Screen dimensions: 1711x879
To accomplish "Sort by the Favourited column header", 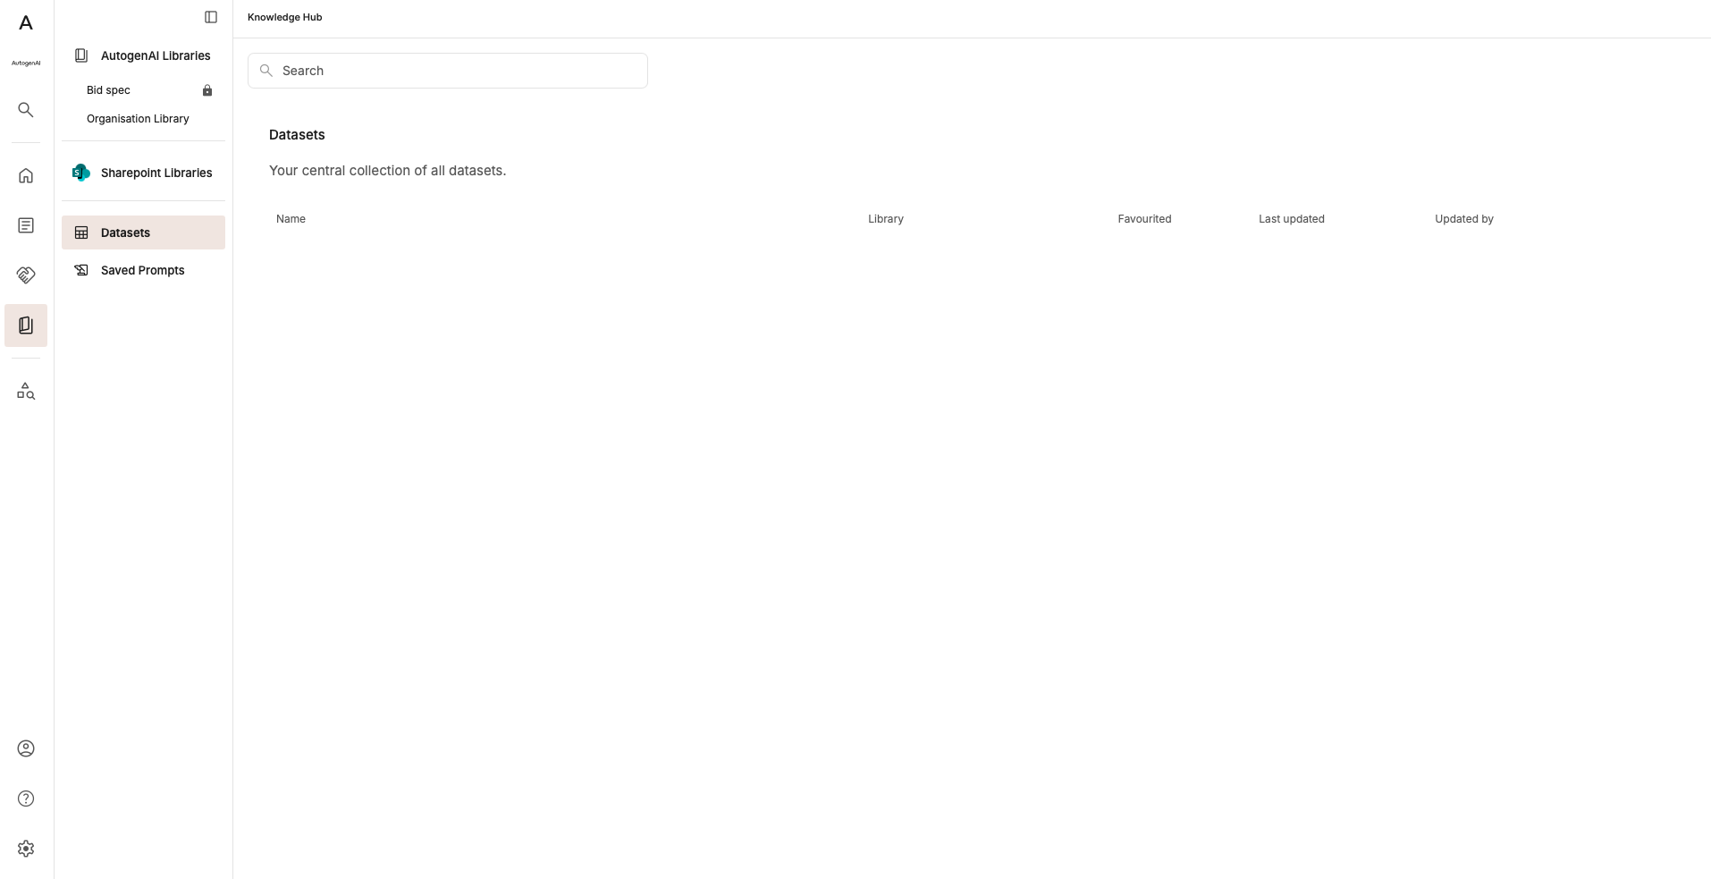I will [1144, 219].
